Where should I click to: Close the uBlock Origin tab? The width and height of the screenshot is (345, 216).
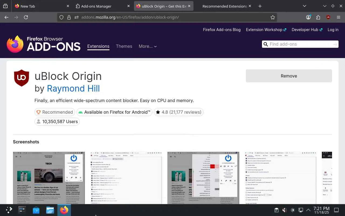click(189, 6)
